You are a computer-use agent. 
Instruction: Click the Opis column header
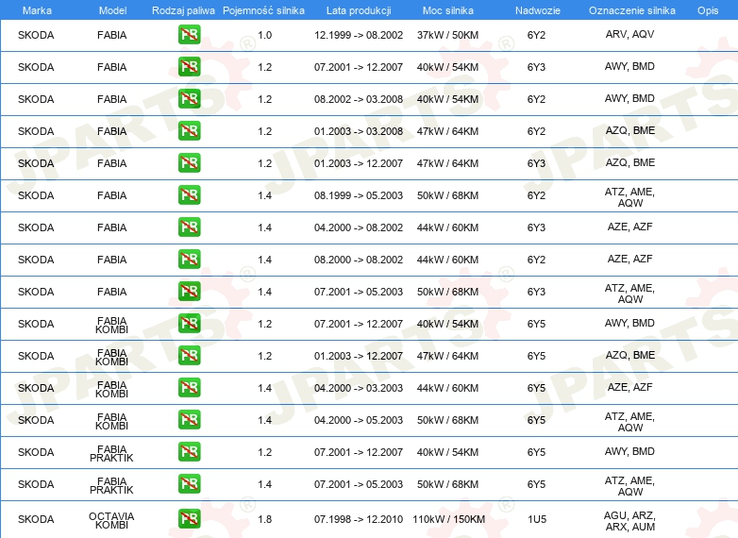pos(708,10)
